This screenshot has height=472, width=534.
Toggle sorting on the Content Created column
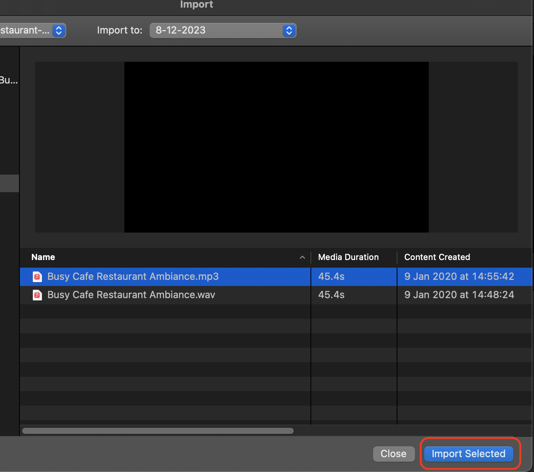[x=437, y=257]
